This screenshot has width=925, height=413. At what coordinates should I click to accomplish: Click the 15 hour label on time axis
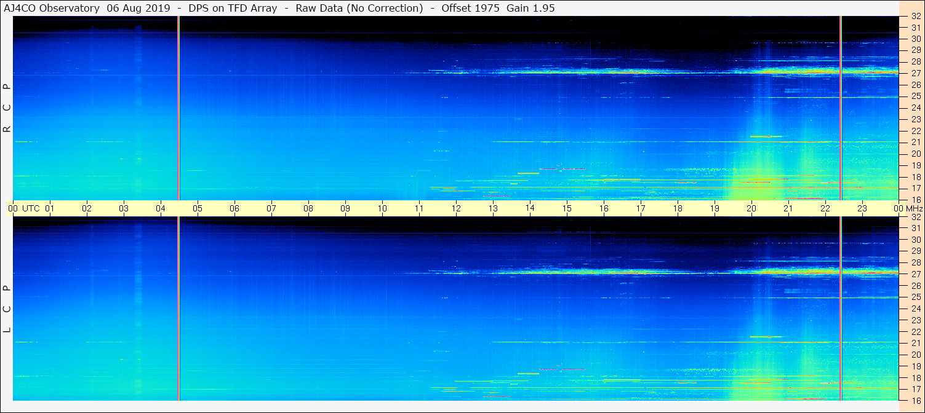tap(567, 208)
